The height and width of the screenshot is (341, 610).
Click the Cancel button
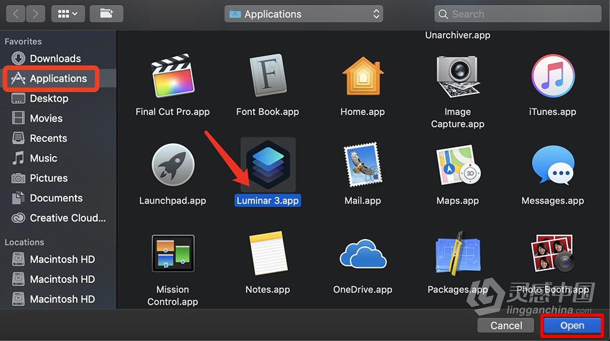point(506,326)
